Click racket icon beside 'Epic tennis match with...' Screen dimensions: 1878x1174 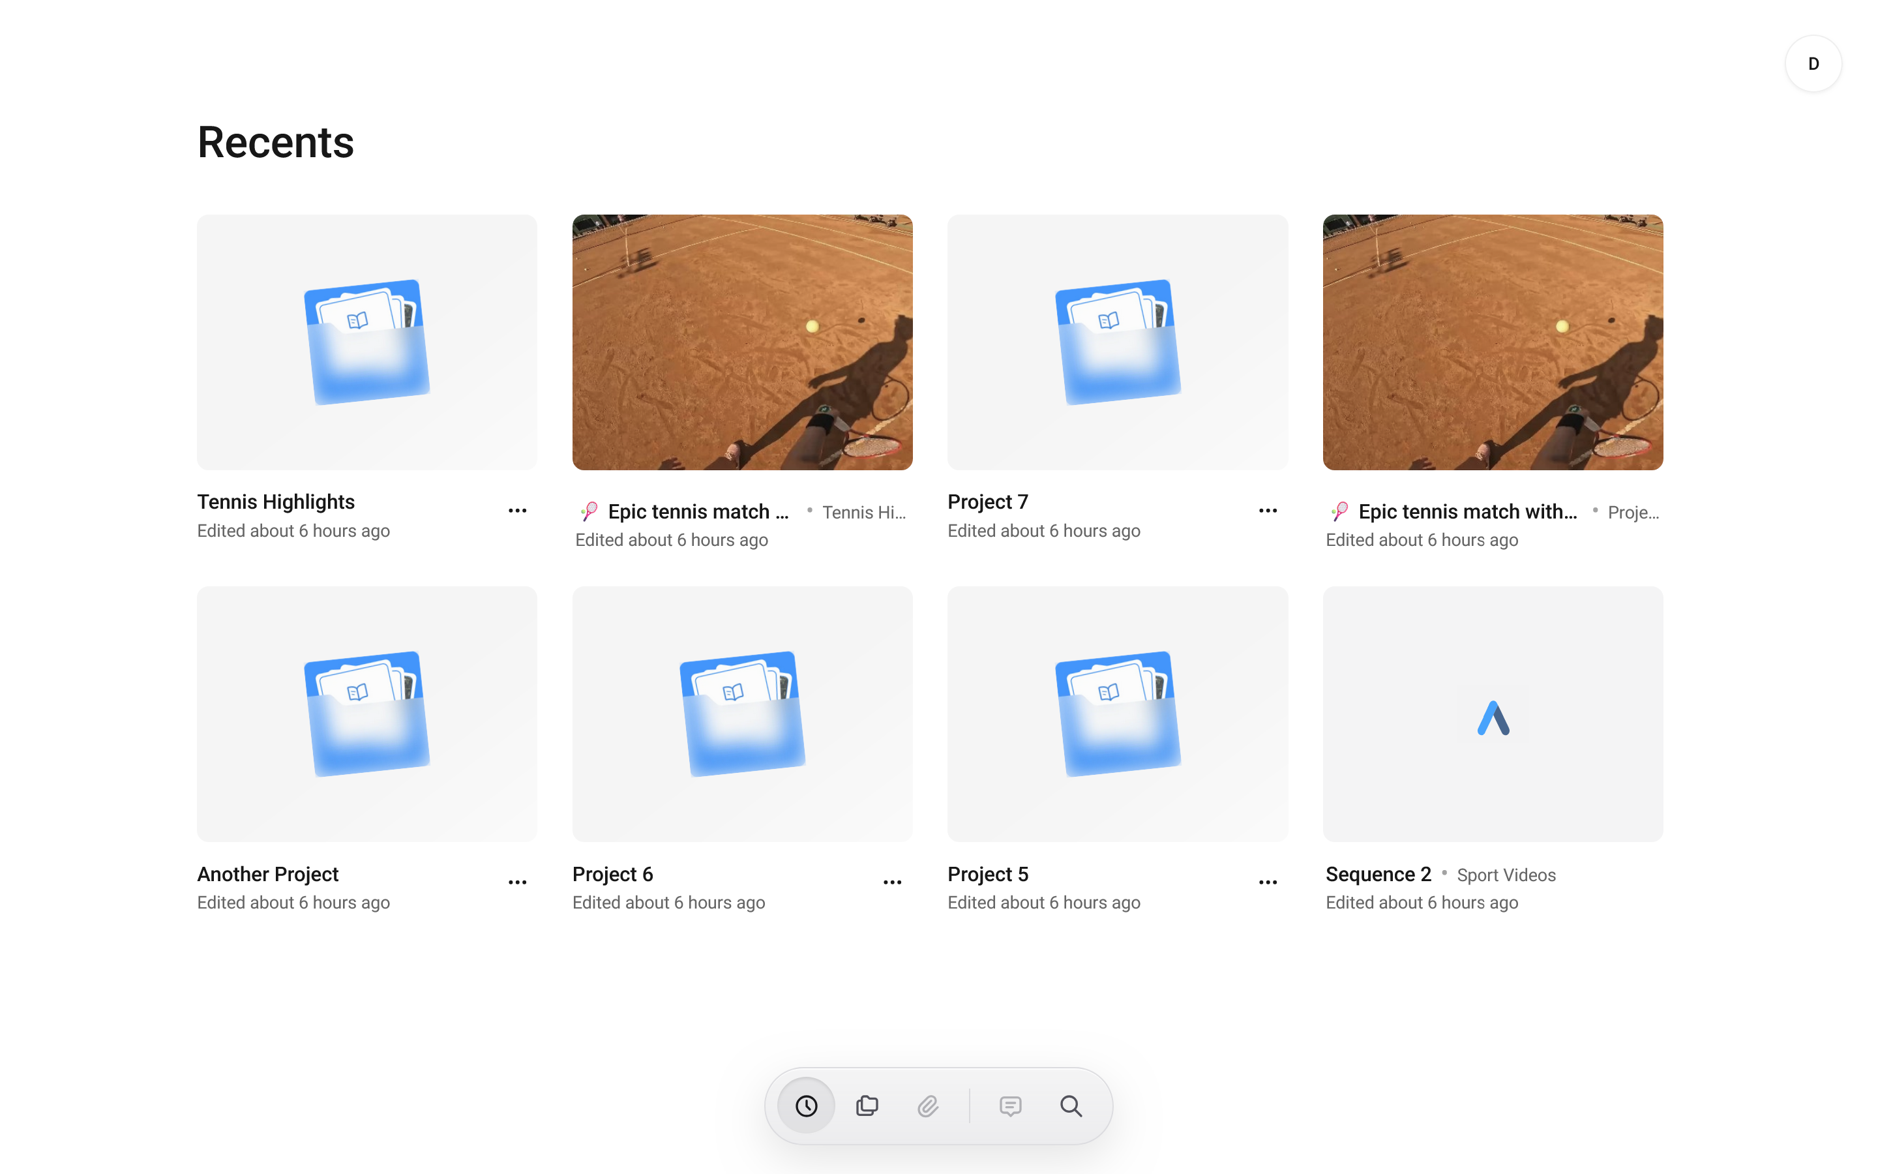click(1339, 512)
